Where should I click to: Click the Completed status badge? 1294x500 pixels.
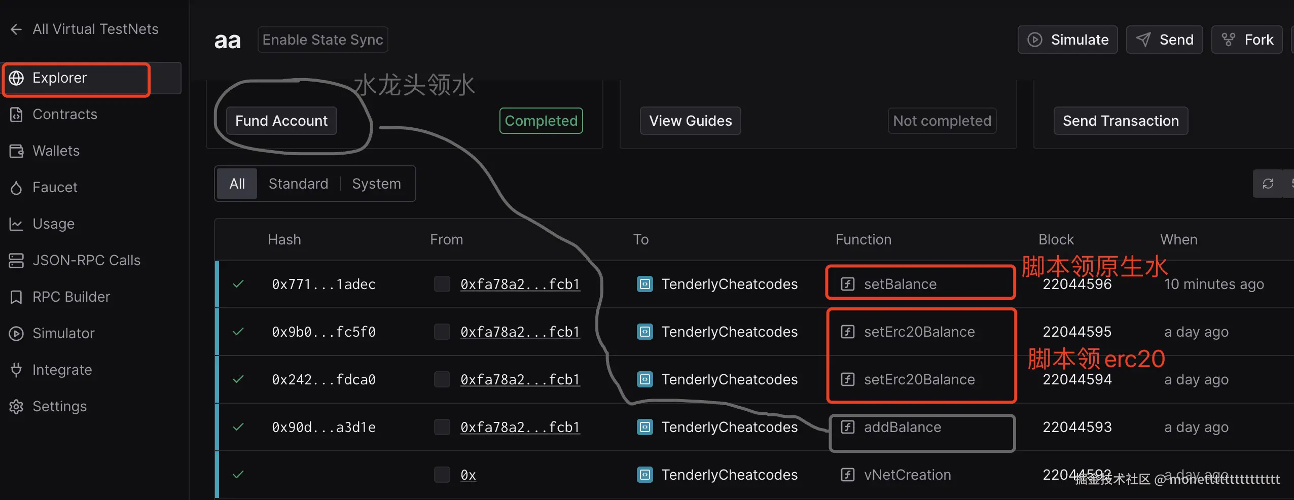coord(541,121)
